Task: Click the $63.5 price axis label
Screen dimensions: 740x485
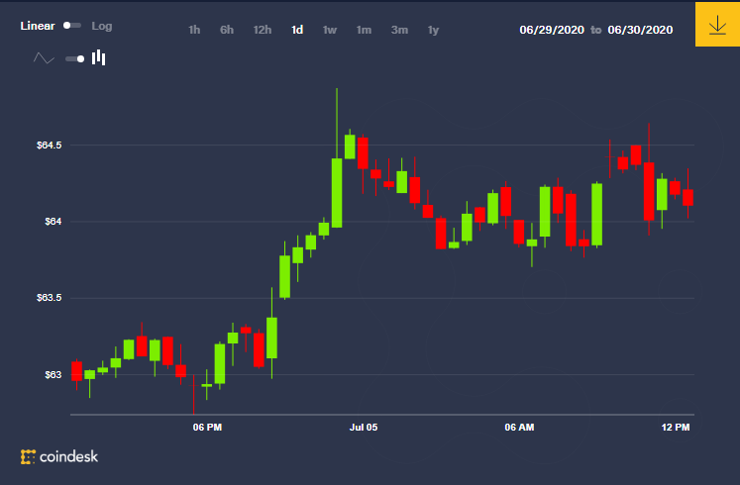Action: pos(50,298)
